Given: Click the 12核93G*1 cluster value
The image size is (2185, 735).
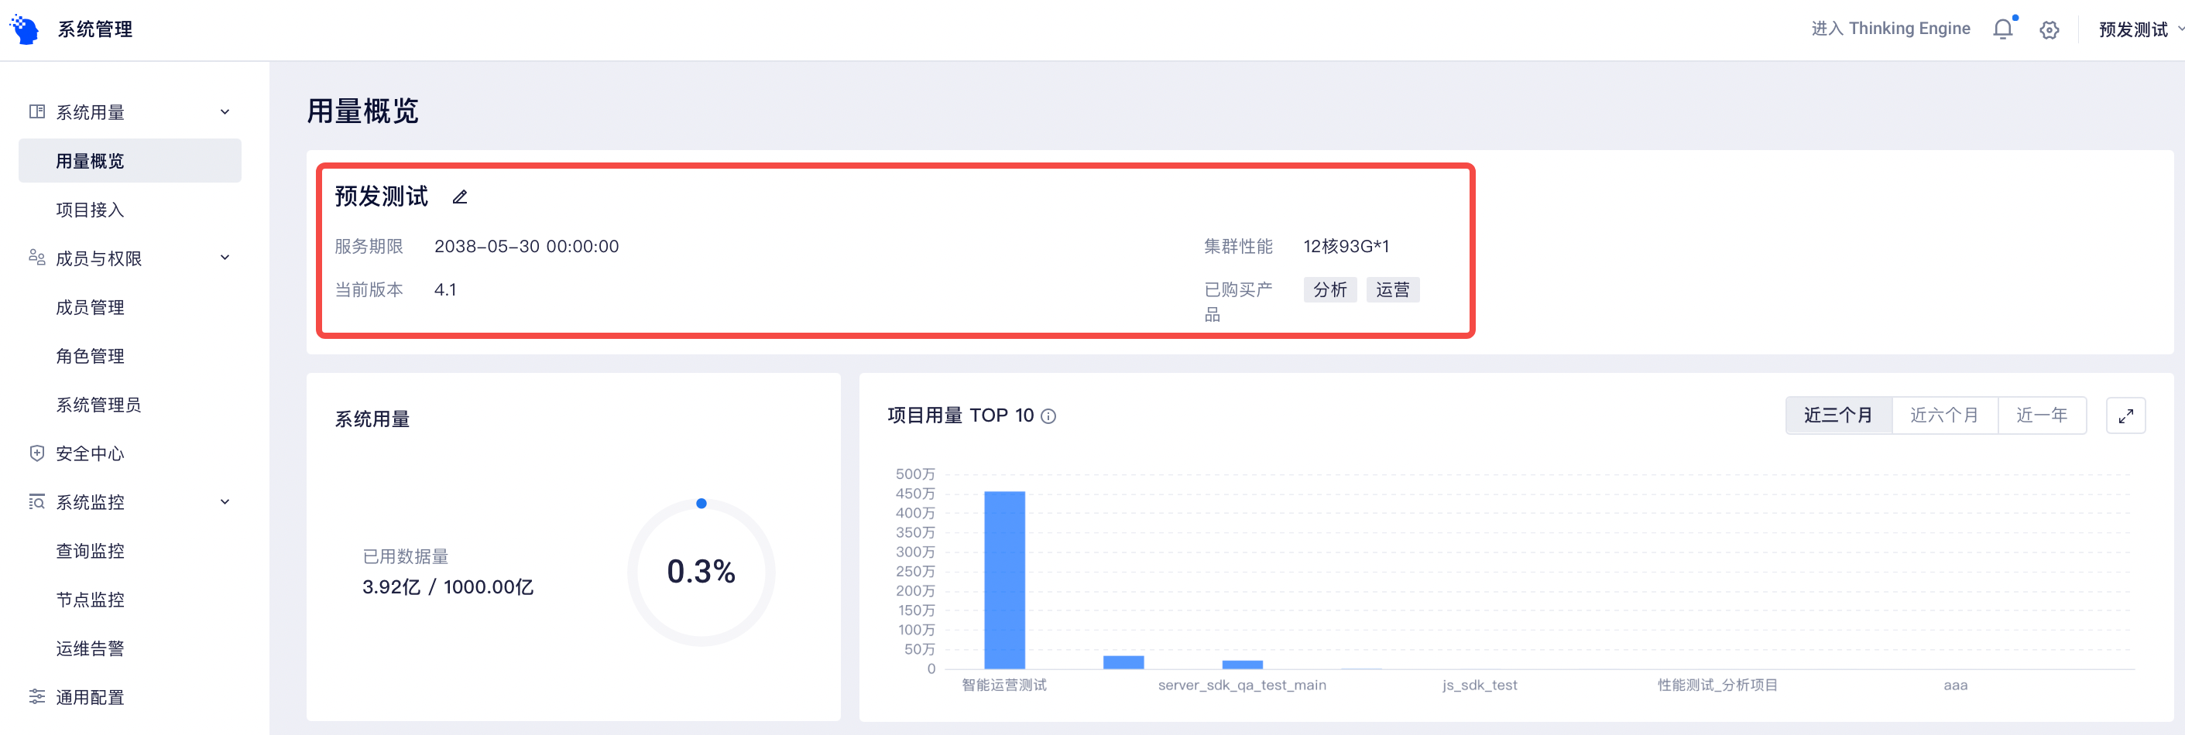Looking at the screenshot, I should [x=1346, y=247].
